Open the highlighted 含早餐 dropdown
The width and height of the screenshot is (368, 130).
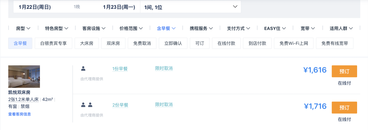[166, 29]
